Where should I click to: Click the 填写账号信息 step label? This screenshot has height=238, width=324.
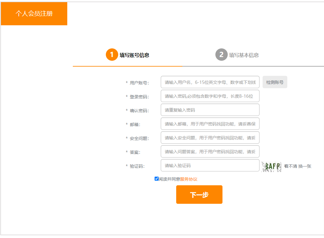click(134, 55)
